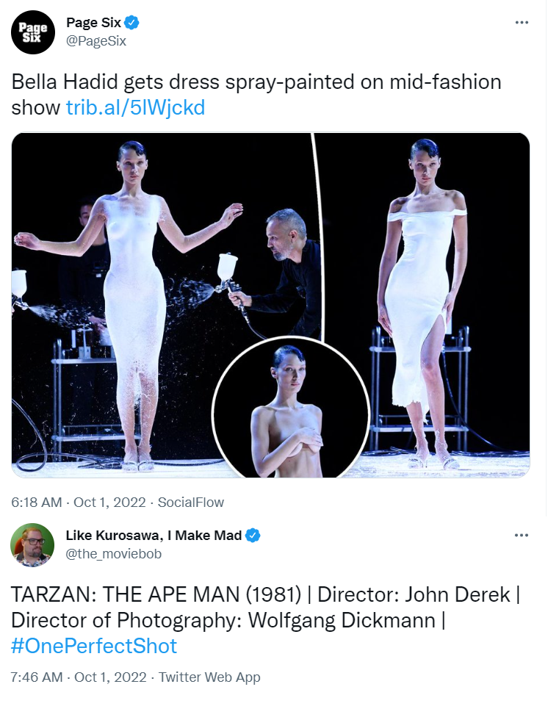
Task: Go to the @the_moviebob handle
Action: 114,554
